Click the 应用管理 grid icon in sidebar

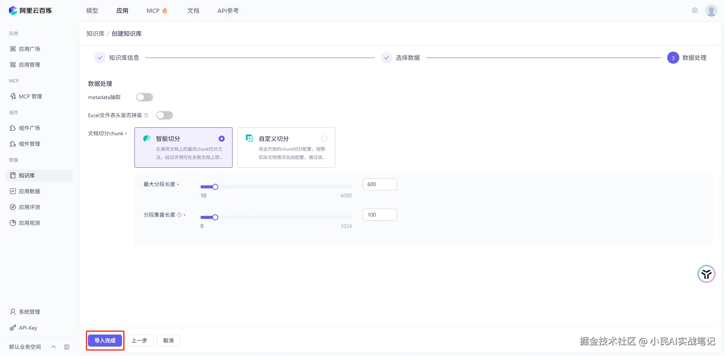pos(13,65)
